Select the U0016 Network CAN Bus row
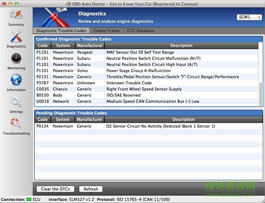 [146, 101]
